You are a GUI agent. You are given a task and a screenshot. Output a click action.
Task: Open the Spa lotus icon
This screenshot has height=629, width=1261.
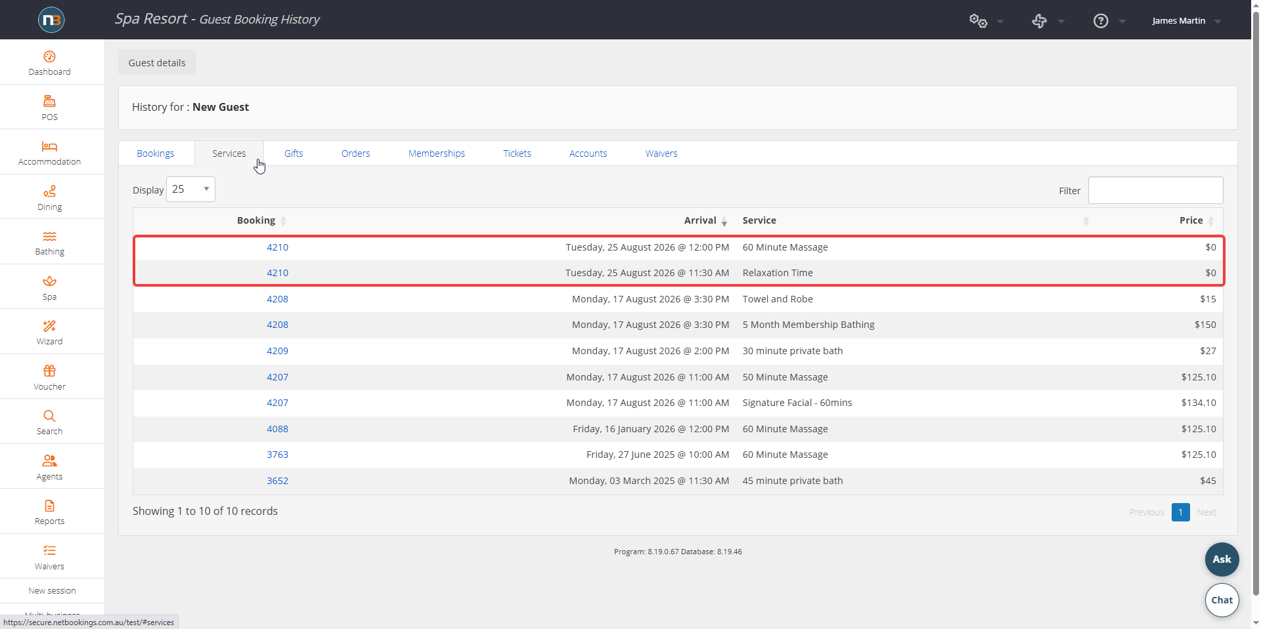click(x=49, y=281)
